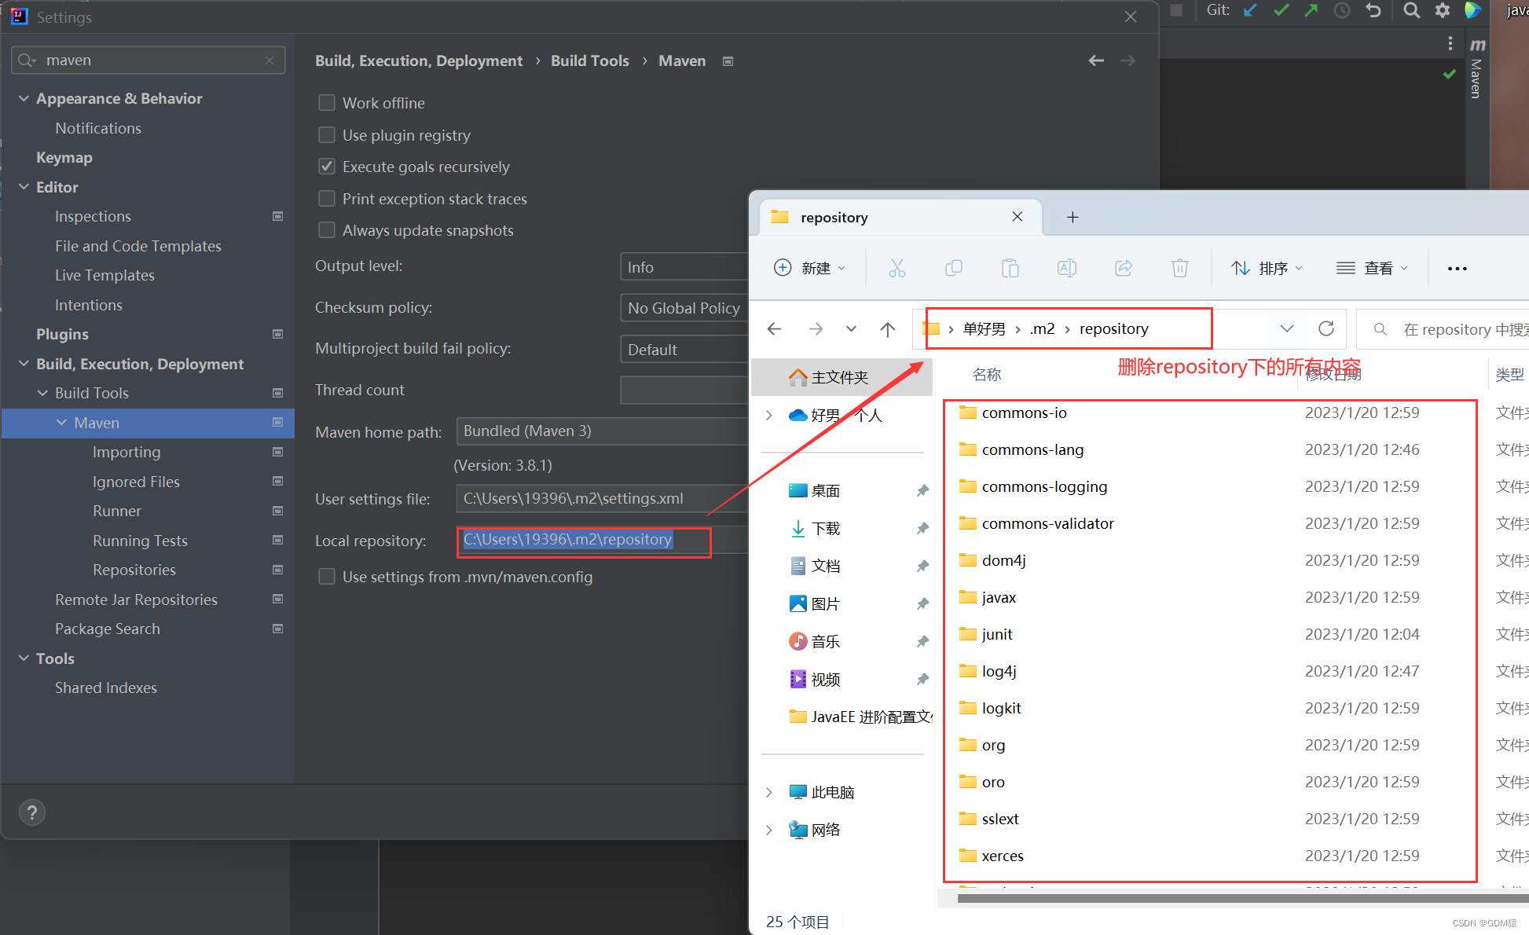Viewport: 1529px width, 935px height.
Task: Select Importing under Maven settings
Action: pyautogui.click(x=126, y=452)
